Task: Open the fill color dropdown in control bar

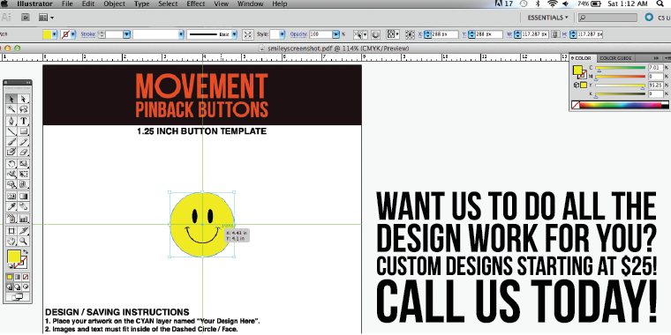Action: (x=55, y=34)
